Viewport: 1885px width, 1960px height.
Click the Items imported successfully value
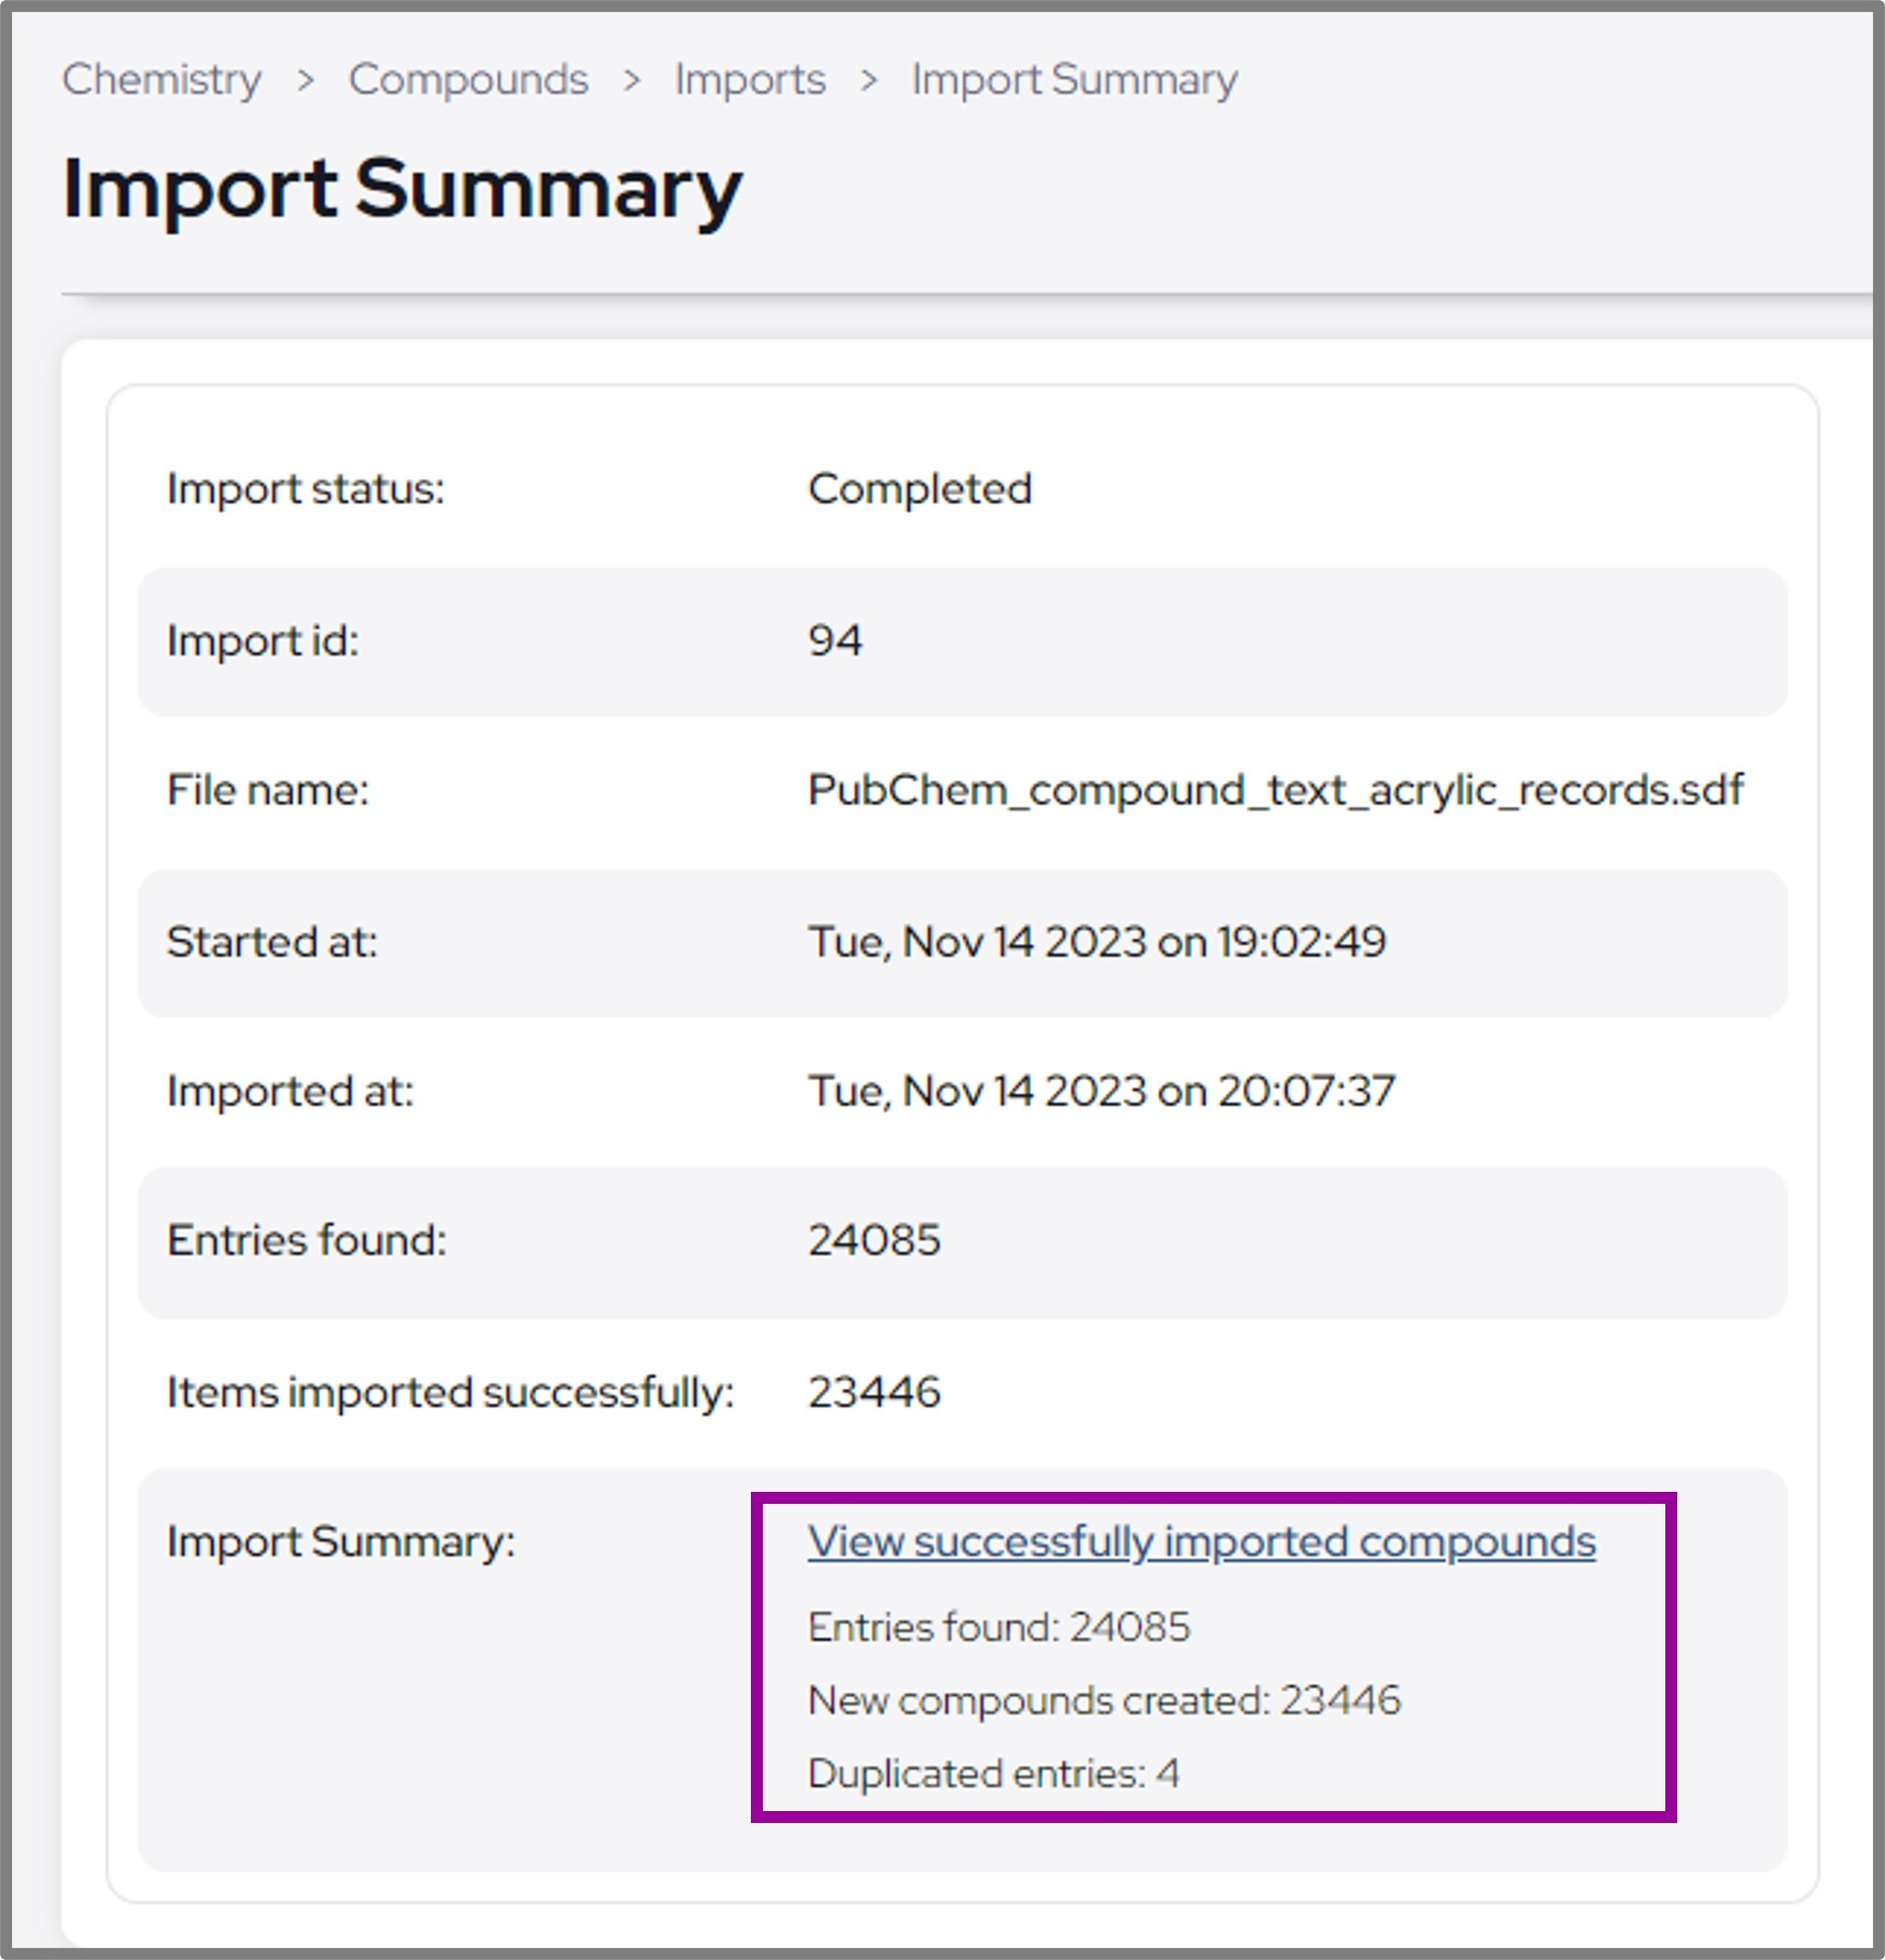pos(874,1392)
